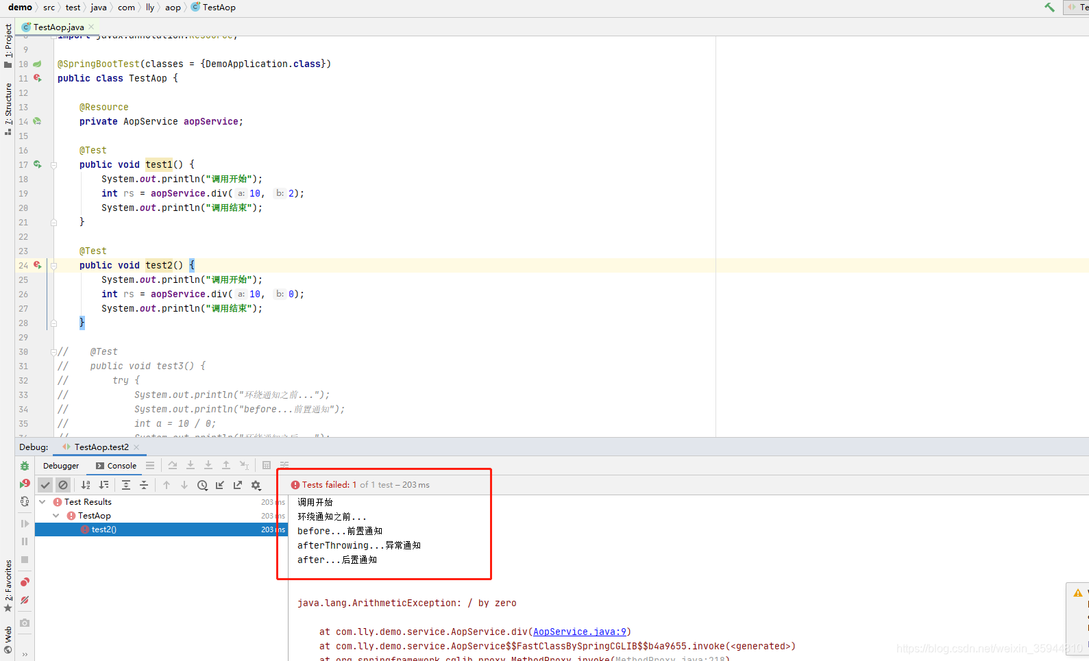Toggle Sort Alphabetically icon in test toolbar

coord(86,485)
